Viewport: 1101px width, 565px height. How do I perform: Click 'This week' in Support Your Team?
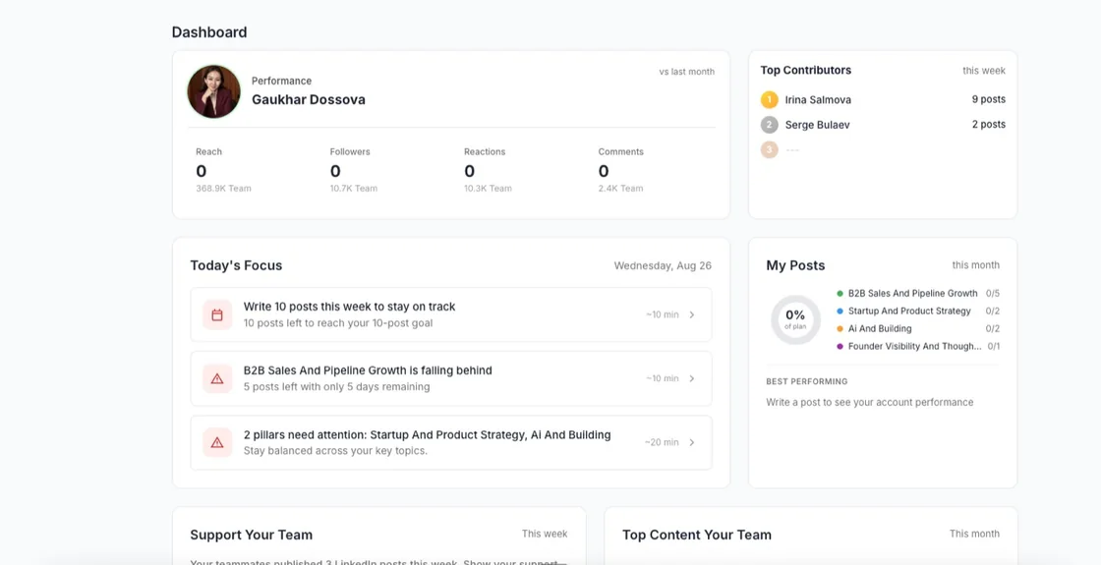[545, 535]
